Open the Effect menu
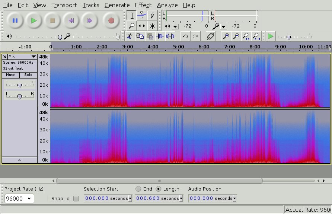The image size is (332, 214). (143, 5)
